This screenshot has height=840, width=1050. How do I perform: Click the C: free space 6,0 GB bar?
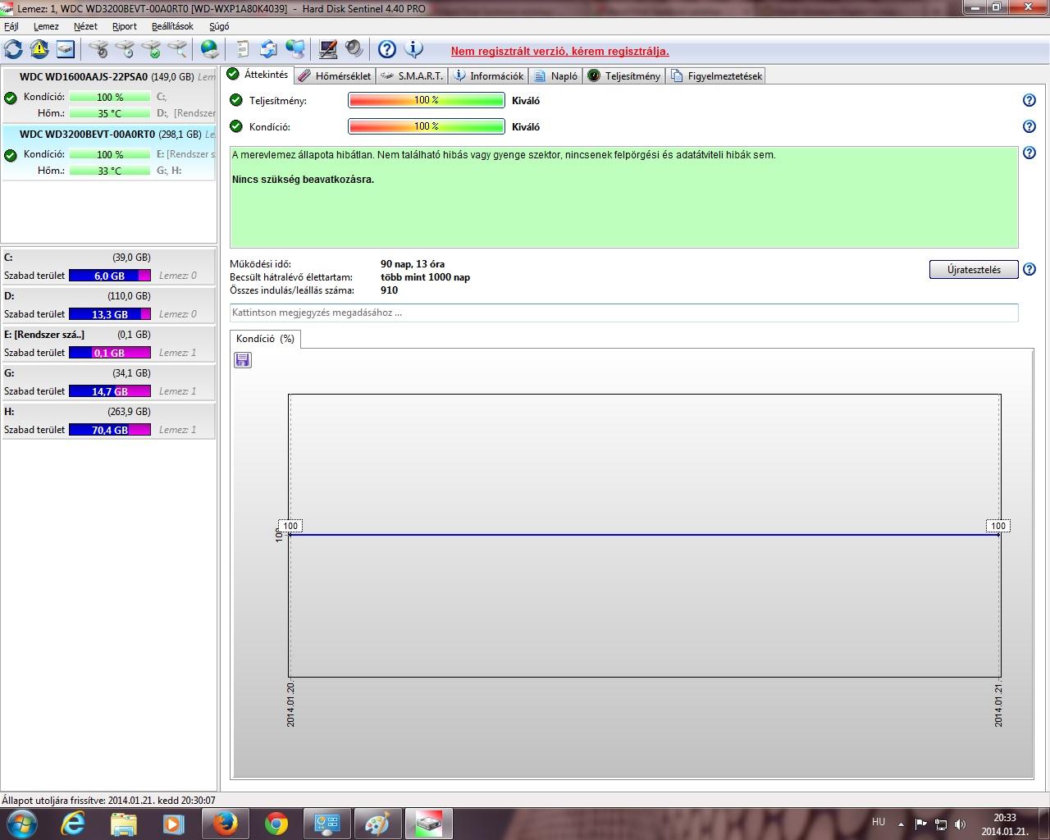point(110,276)
